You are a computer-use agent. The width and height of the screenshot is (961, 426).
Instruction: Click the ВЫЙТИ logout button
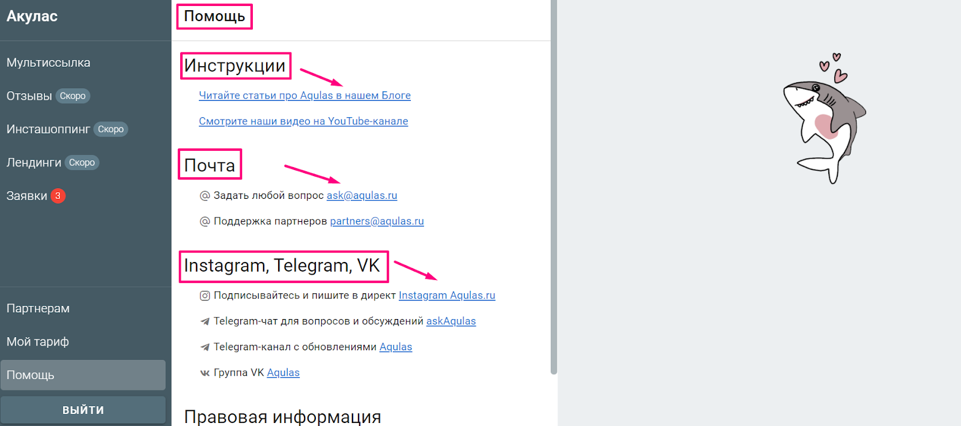(x=83, y=410)
